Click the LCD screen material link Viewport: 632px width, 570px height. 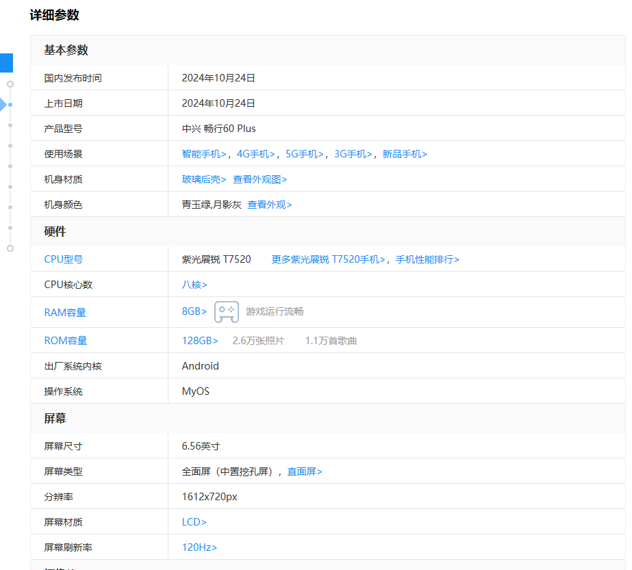click(x=194, y=522)
